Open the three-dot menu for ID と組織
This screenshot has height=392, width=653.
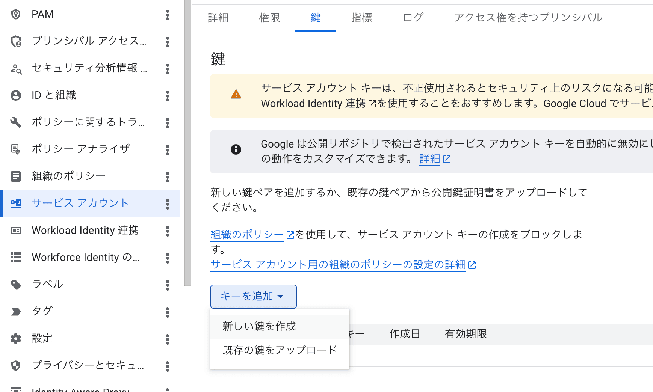pos(168,96)
